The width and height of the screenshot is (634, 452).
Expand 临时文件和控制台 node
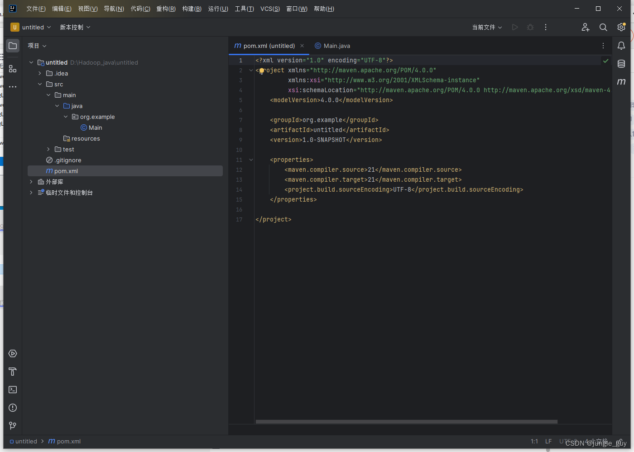31,193
